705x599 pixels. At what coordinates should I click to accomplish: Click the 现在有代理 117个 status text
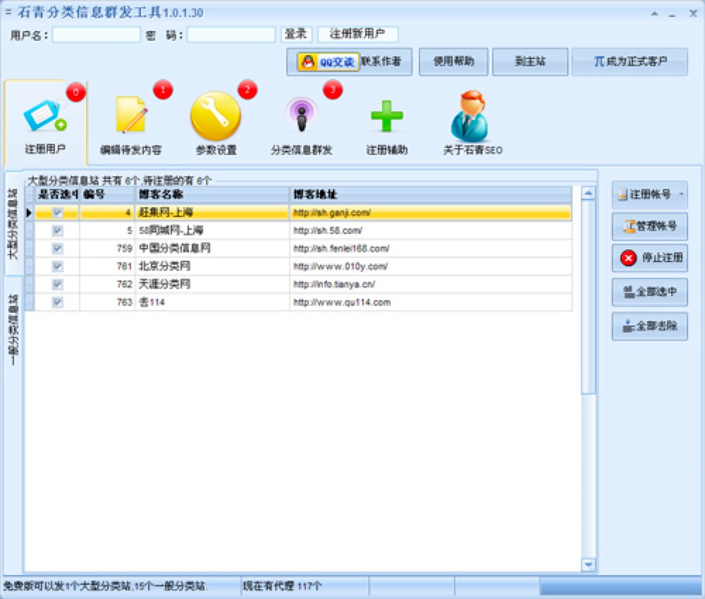point(283,586)
